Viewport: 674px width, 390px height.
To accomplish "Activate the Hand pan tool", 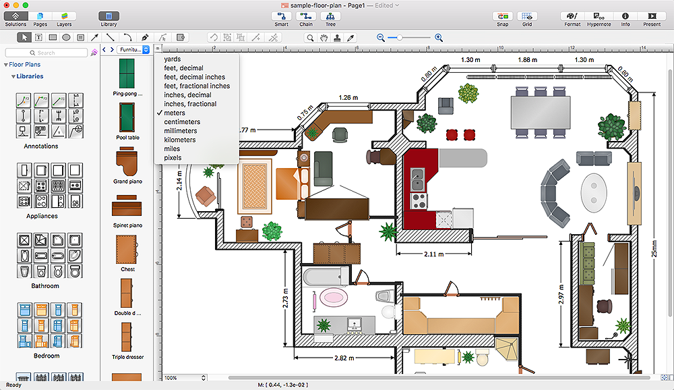I will click(323, 38).
